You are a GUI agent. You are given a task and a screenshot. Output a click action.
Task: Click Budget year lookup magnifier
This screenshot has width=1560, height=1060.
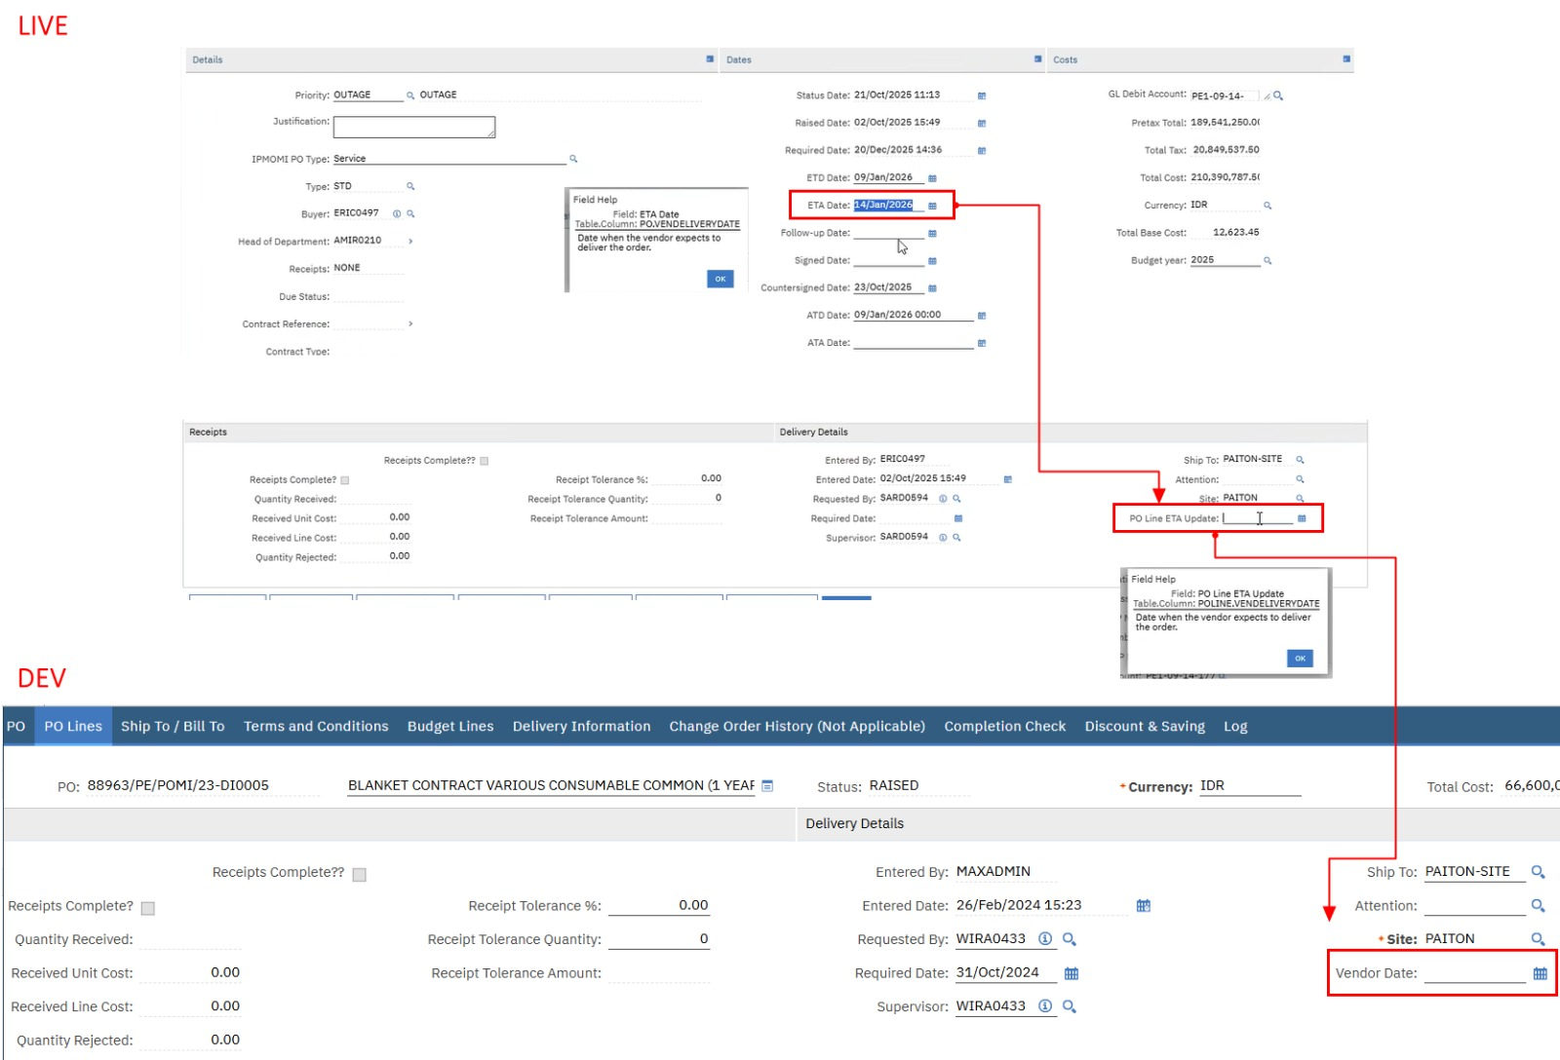1267,261
